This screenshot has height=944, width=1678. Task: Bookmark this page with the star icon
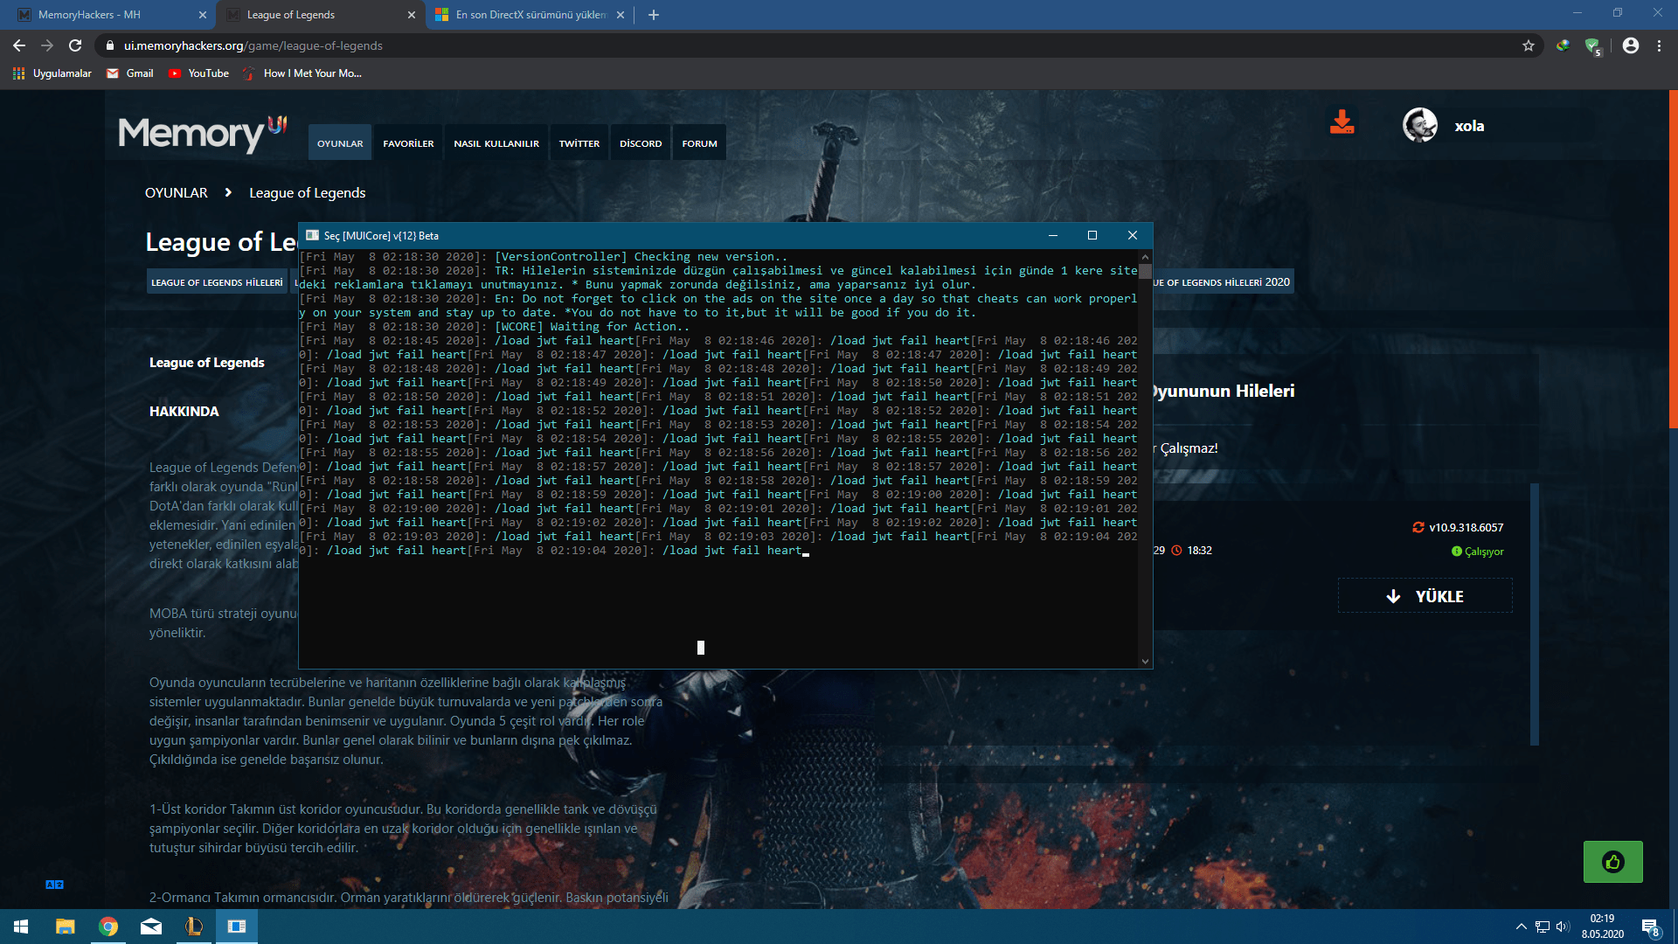pyautogui.click(x=1528, y=45)
